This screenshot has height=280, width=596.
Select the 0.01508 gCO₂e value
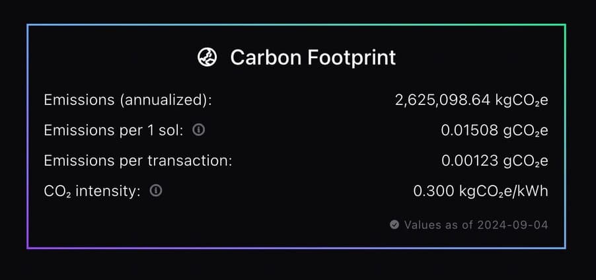pyautogui.click(x=494, y=131)
